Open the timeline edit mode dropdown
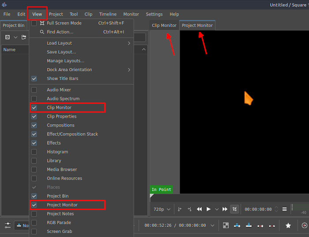The width and height of the screenshot is (309, 237). pyautogui.click(x=22, y=226)
